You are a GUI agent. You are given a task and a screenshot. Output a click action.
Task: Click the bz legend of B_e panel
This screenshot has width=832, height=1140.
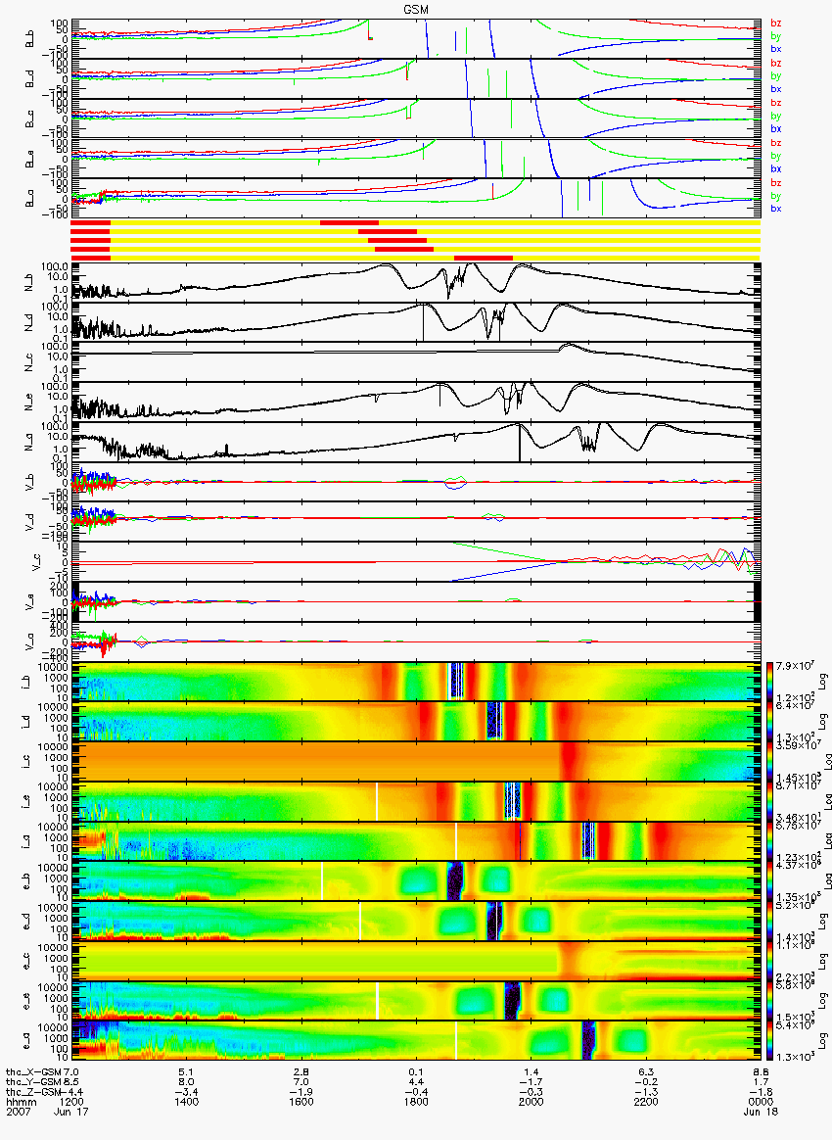tap(776, 143)
